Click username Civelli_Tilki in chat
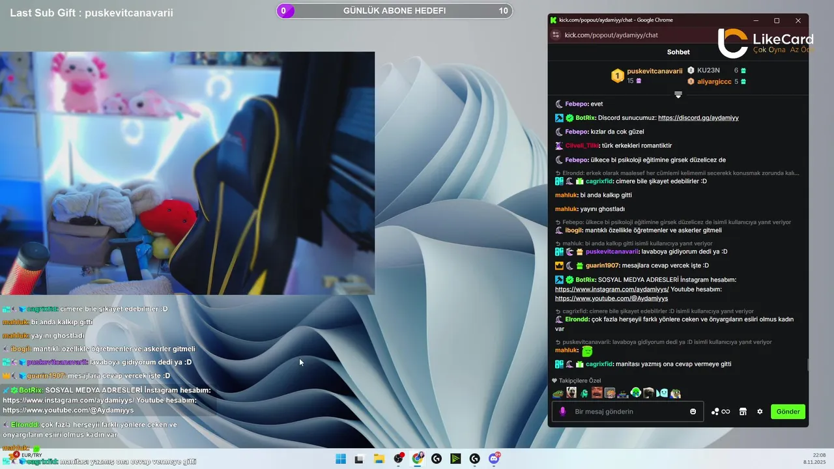 point(581,145)
